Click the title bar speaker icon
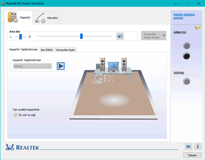 click(x=3, y=3)
